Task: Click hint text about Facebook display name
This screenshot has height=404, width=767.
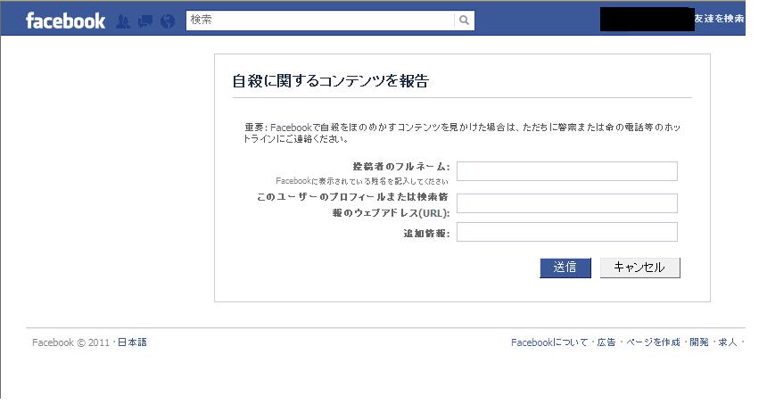Action: [362, 181]
